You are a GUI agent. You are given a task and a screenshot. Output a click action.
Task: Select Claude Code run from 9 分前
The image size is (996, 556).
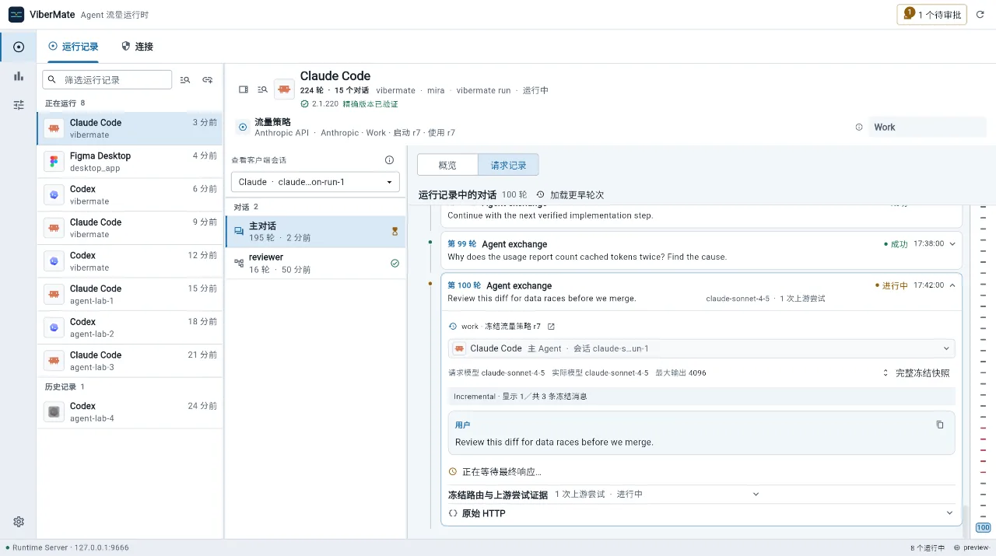click(130, 228)
